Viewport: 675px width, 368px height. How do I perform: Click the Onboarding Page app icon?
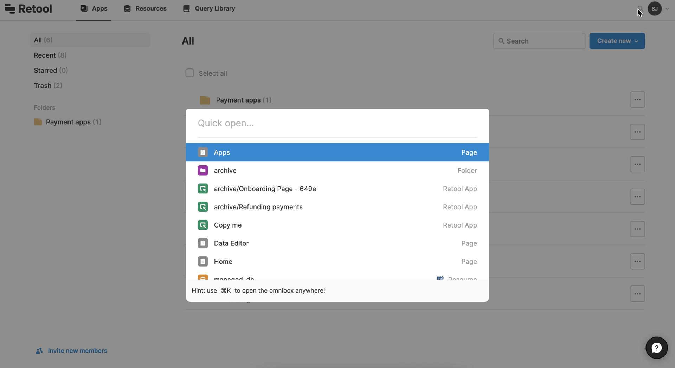[203, 189]
